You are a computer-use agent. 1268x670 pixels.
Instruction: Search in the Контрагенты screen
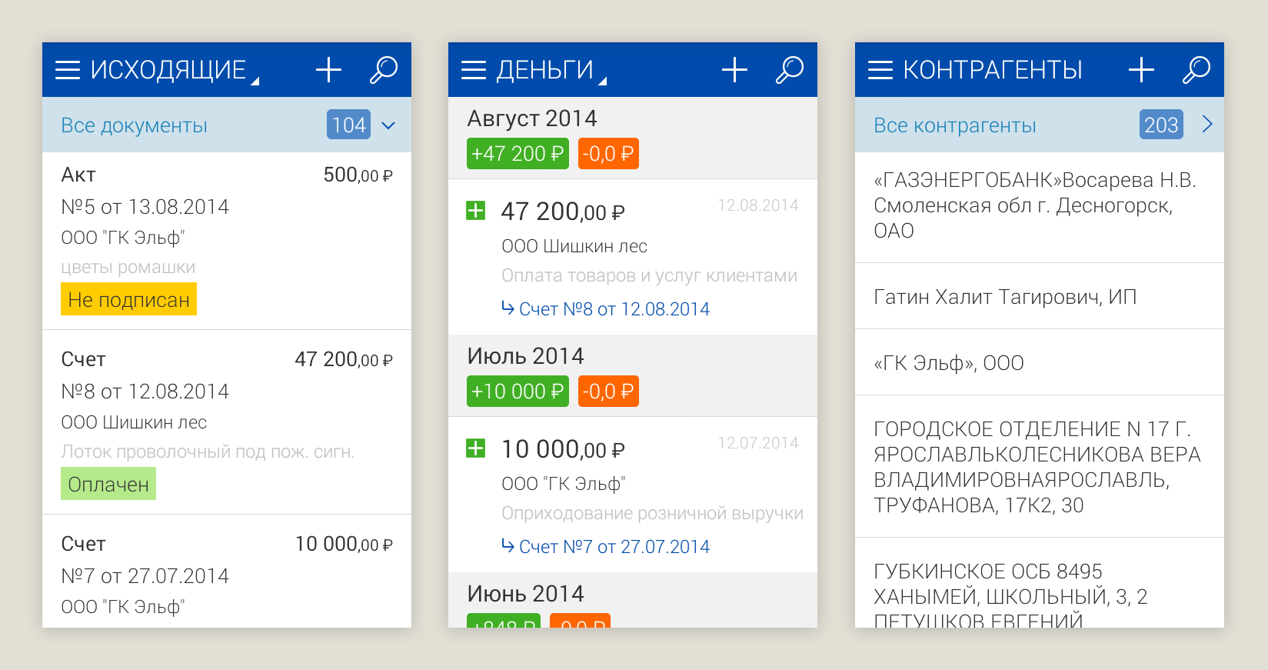point(1196,70)
